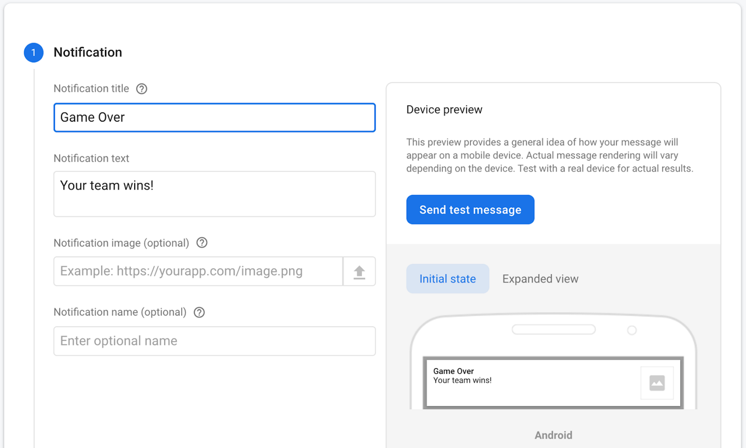Click the phone speaker bar in preview
The width and height of the screenshot is (746, 448).
point(553,329)
